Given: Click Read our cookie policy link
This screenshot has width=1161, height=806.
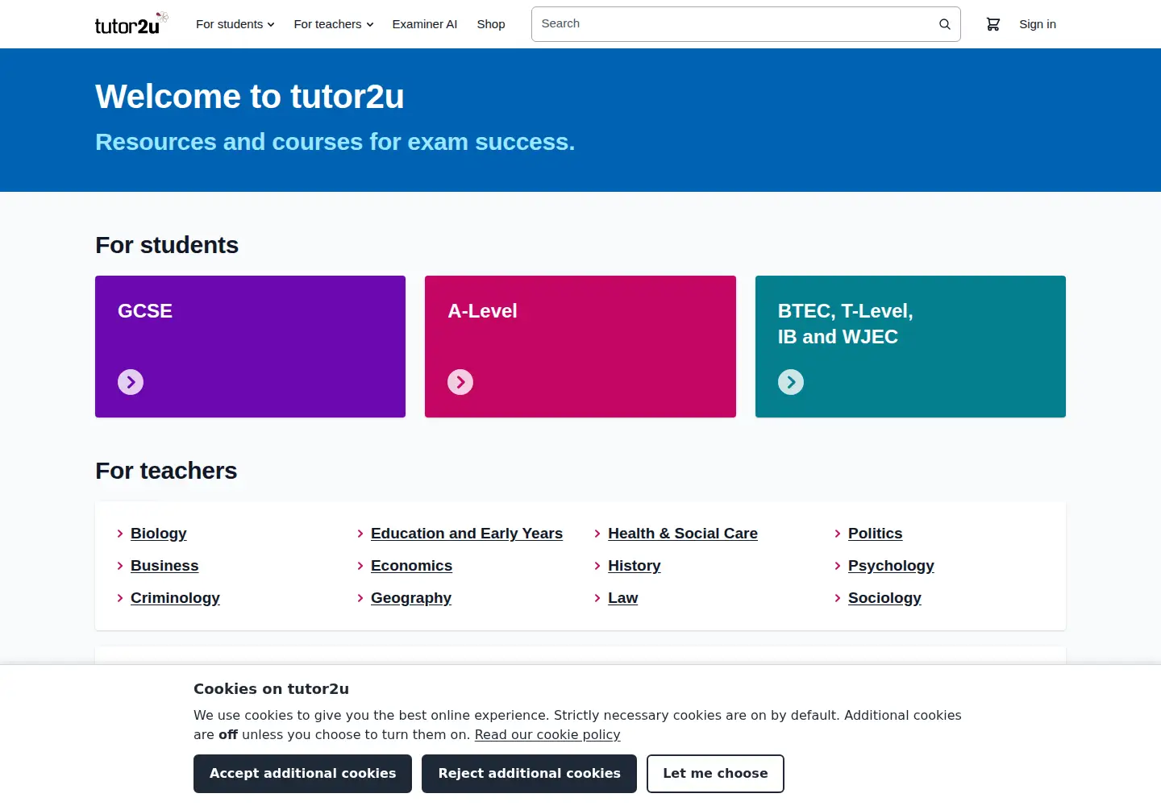Looking at the screenshot, I should [x=547, y=734].
